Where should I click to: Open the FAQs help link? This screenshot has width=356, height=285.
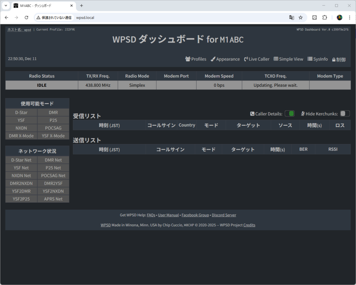tap(151, 215)
